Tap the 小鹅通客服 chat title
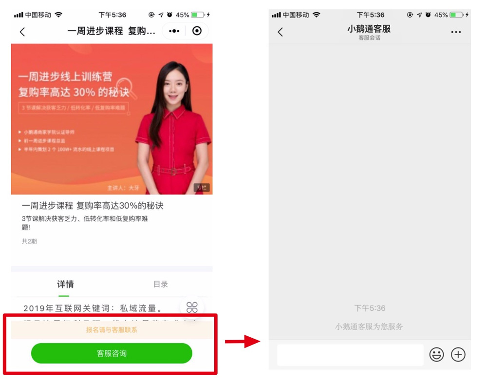 tap(369, 29)
